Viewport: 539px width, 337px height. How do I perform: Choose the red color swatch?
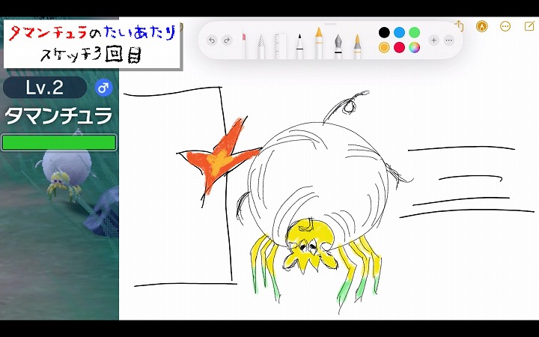(x=399, y=48)
